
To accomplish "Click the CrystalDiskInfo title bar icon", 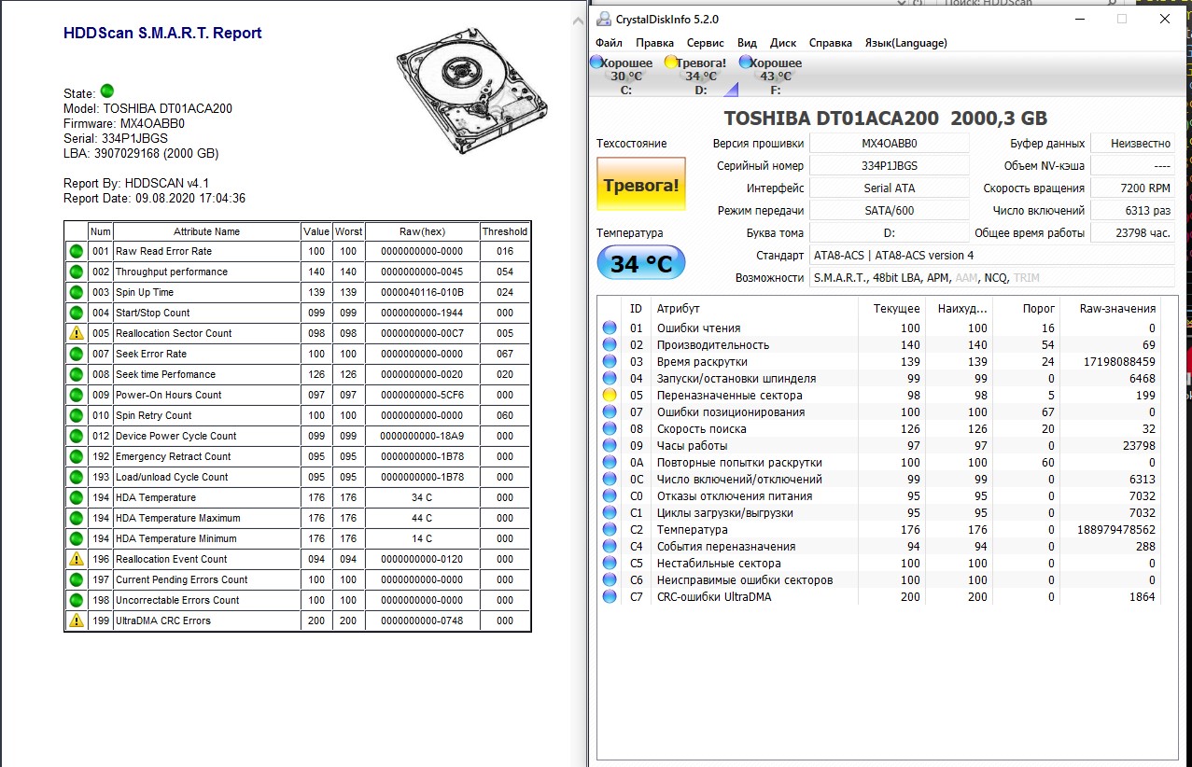I will tap(605, 19).
